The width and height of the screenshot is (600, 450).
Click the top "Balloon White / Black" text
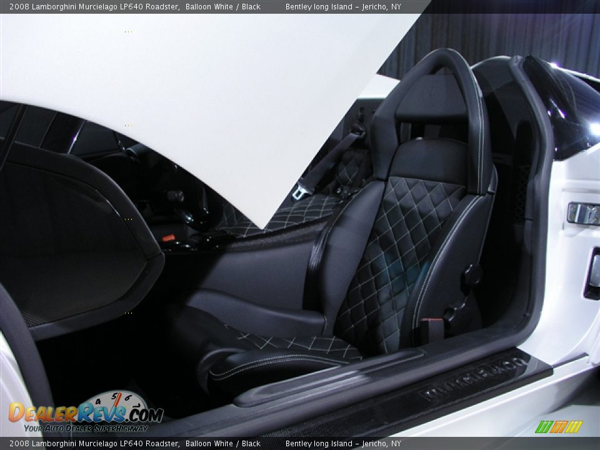coord(223,7)
